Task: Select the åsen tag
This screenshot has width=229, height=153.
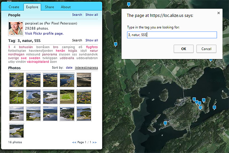Action: pyautogui.click(x=53, y=61)
